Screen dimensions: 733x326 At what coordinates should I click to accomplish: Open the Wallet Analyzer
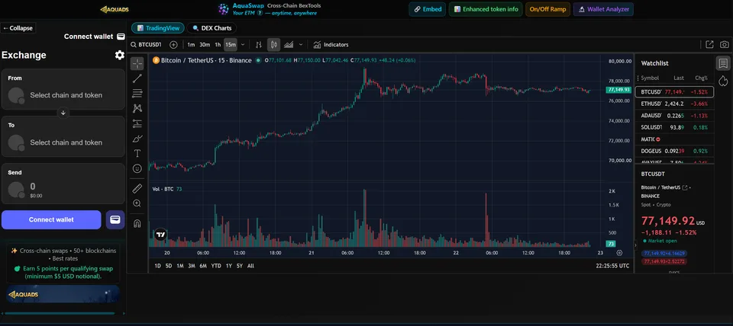[x=603, y=9]
